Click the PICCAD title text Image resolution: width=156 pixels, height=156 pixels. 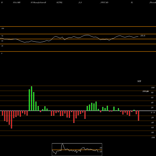(105, 2)
